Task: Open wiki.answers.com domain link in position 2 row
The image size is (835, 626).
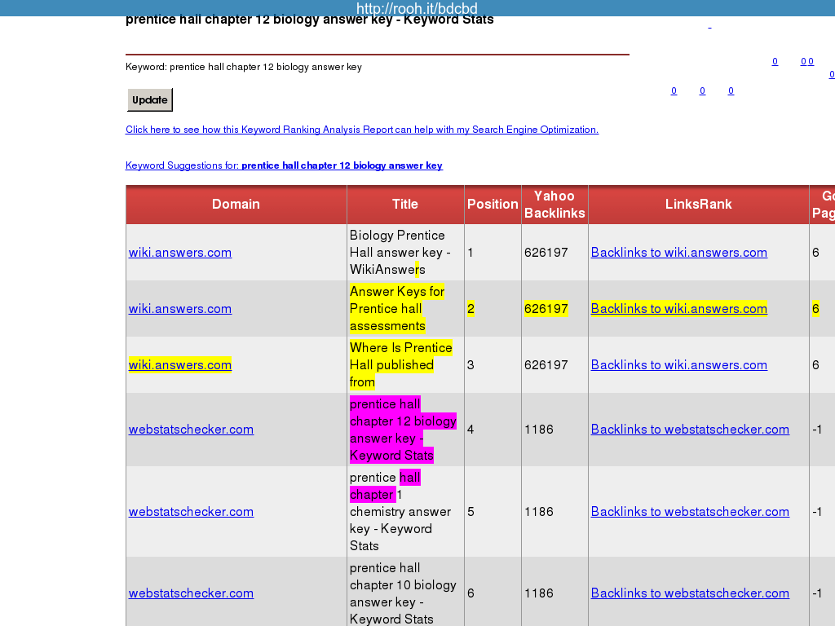Action: (x=179, y=309)
